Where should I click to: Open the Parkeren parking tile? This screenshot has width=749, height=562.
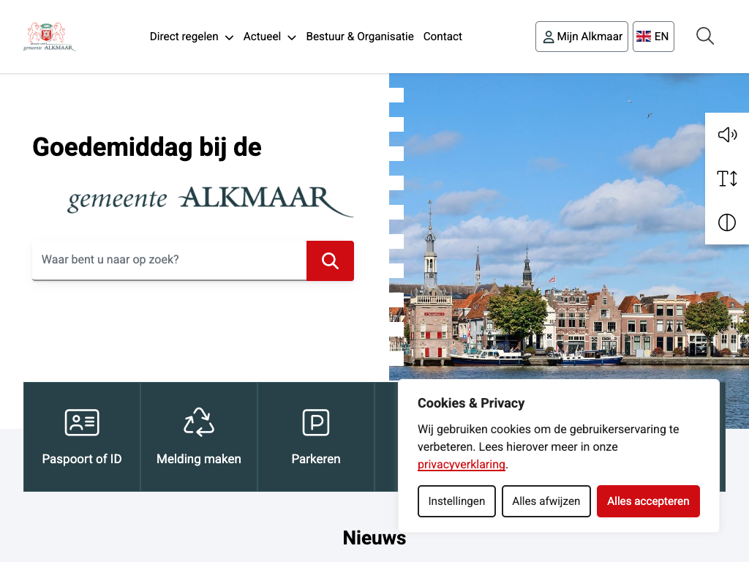(x=316, y=437)
